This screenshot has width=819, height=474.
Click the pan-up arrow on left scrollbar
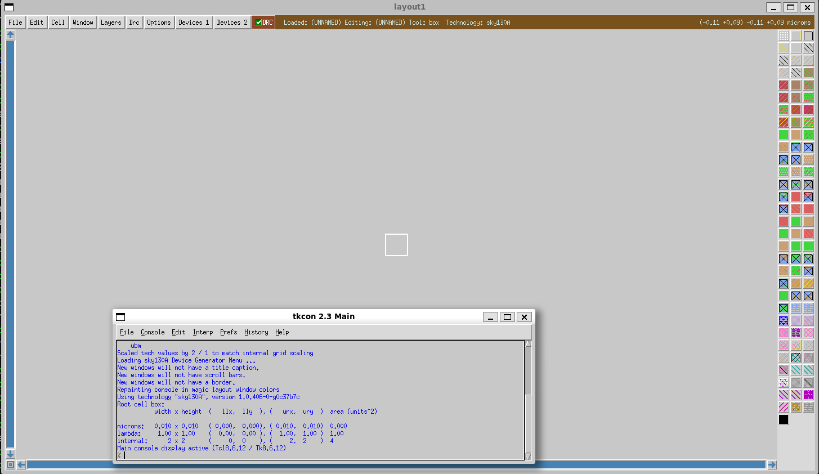tap(10, 35)
